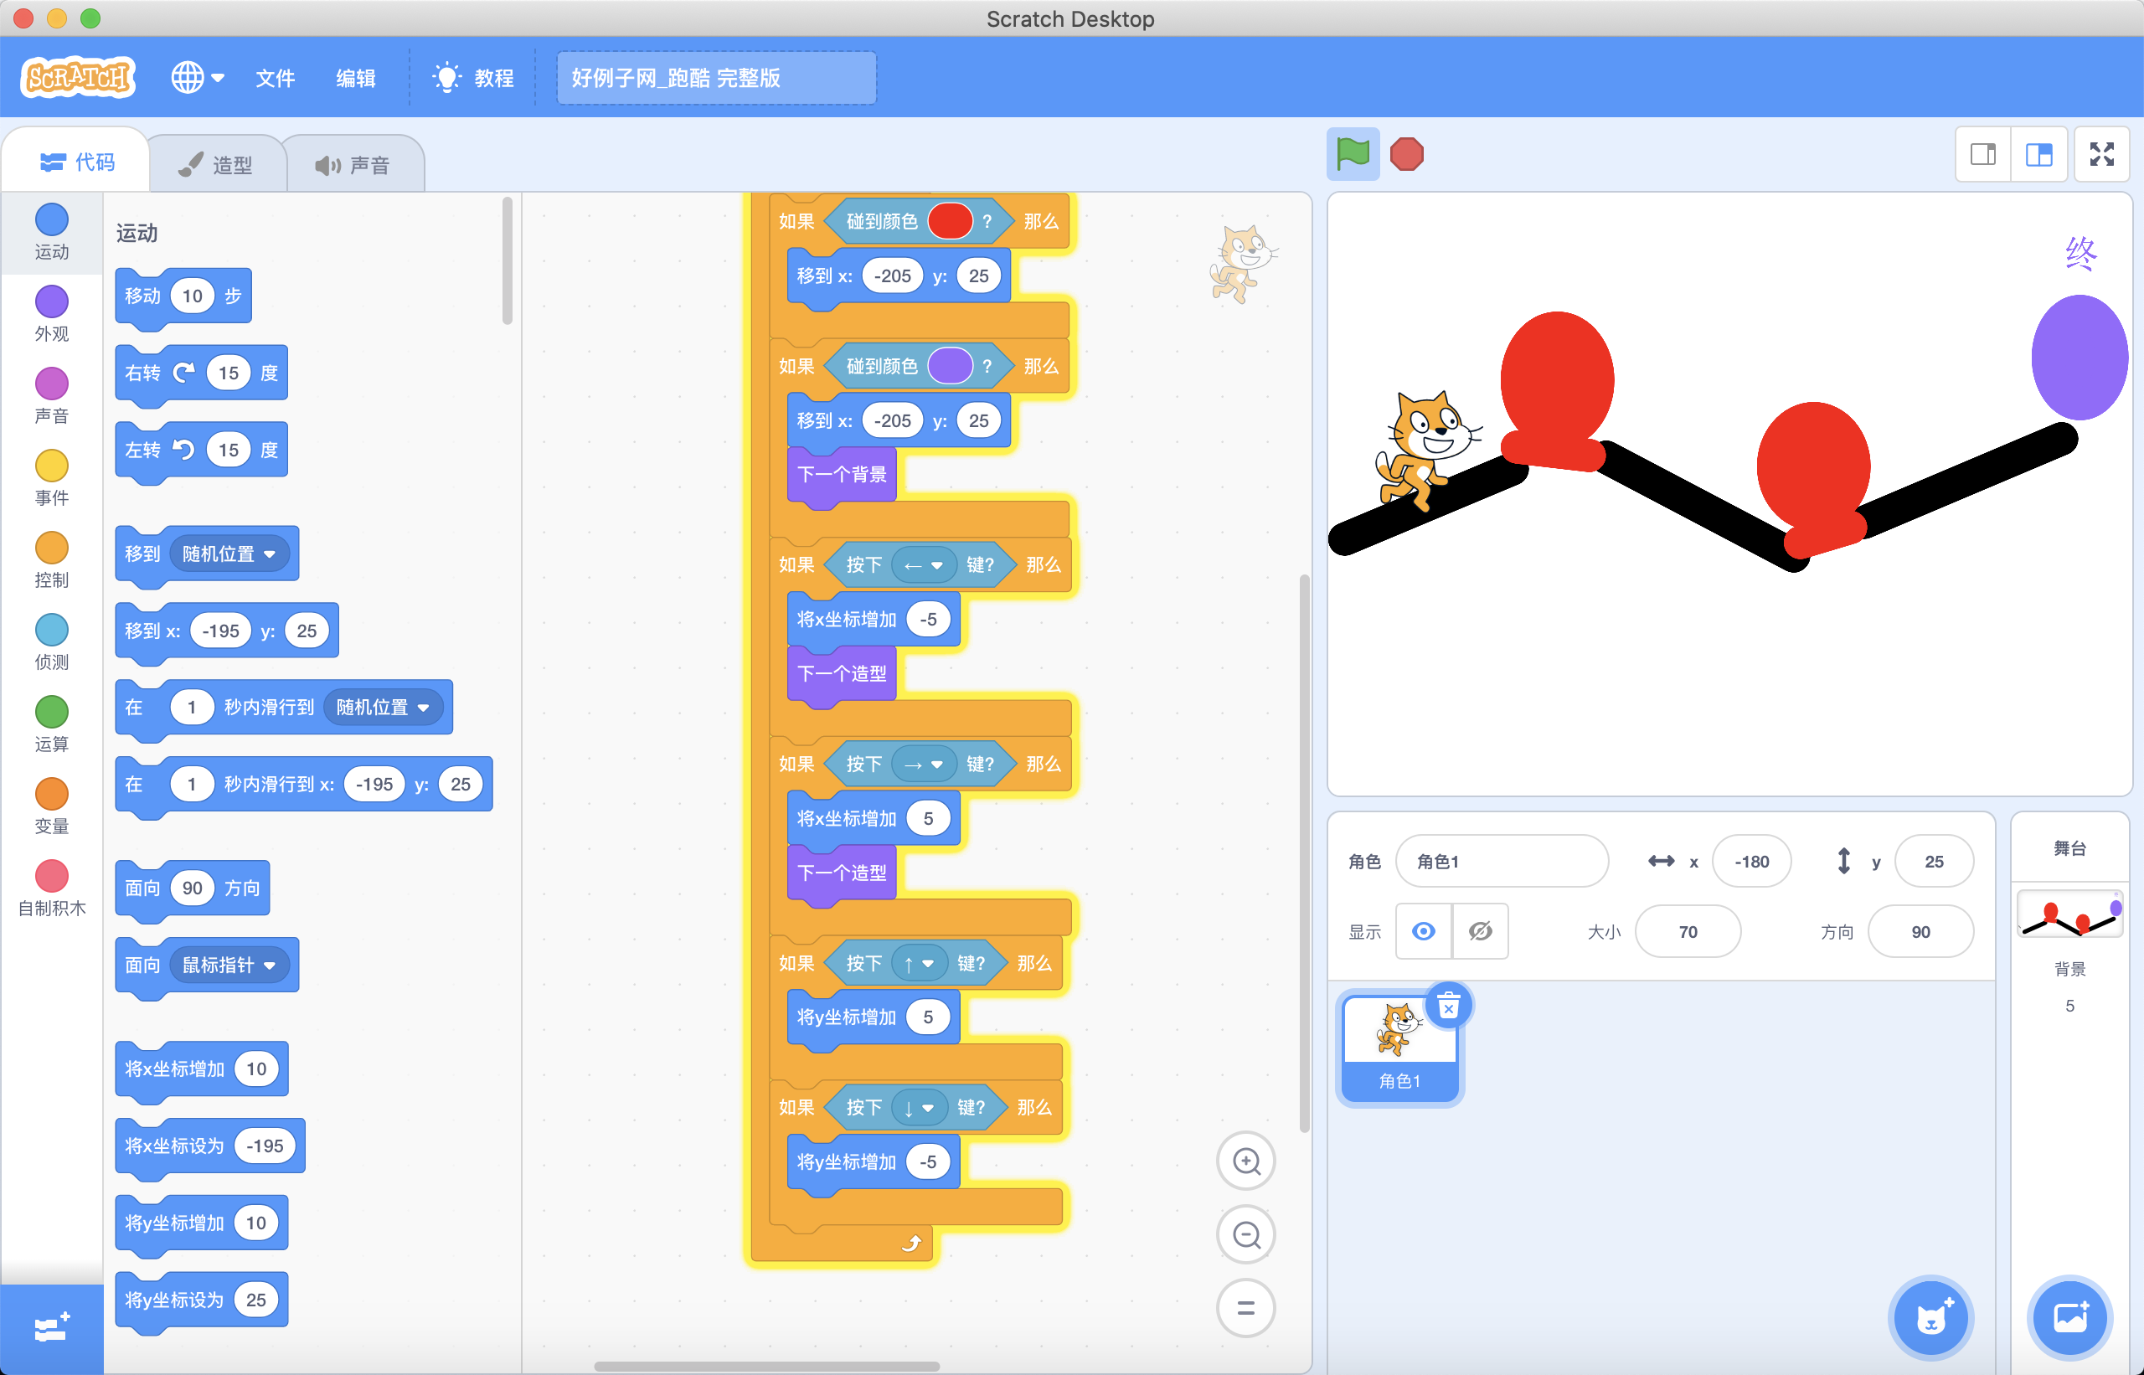
Task: Click the 将x坐标设为 -195 block
Action: tap(210, 1146)
